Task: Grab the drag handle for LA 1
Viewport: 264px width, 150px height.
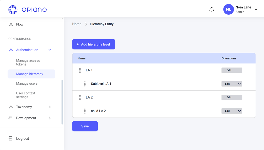Action: (x=80, y=70)
